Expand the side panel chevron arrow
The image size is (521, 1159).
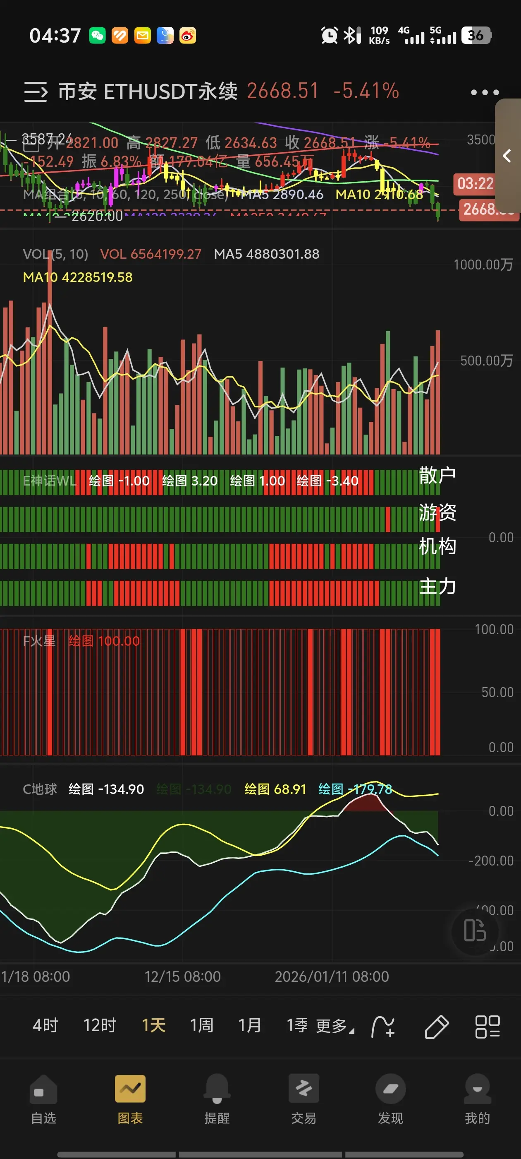tap(507, 156)
